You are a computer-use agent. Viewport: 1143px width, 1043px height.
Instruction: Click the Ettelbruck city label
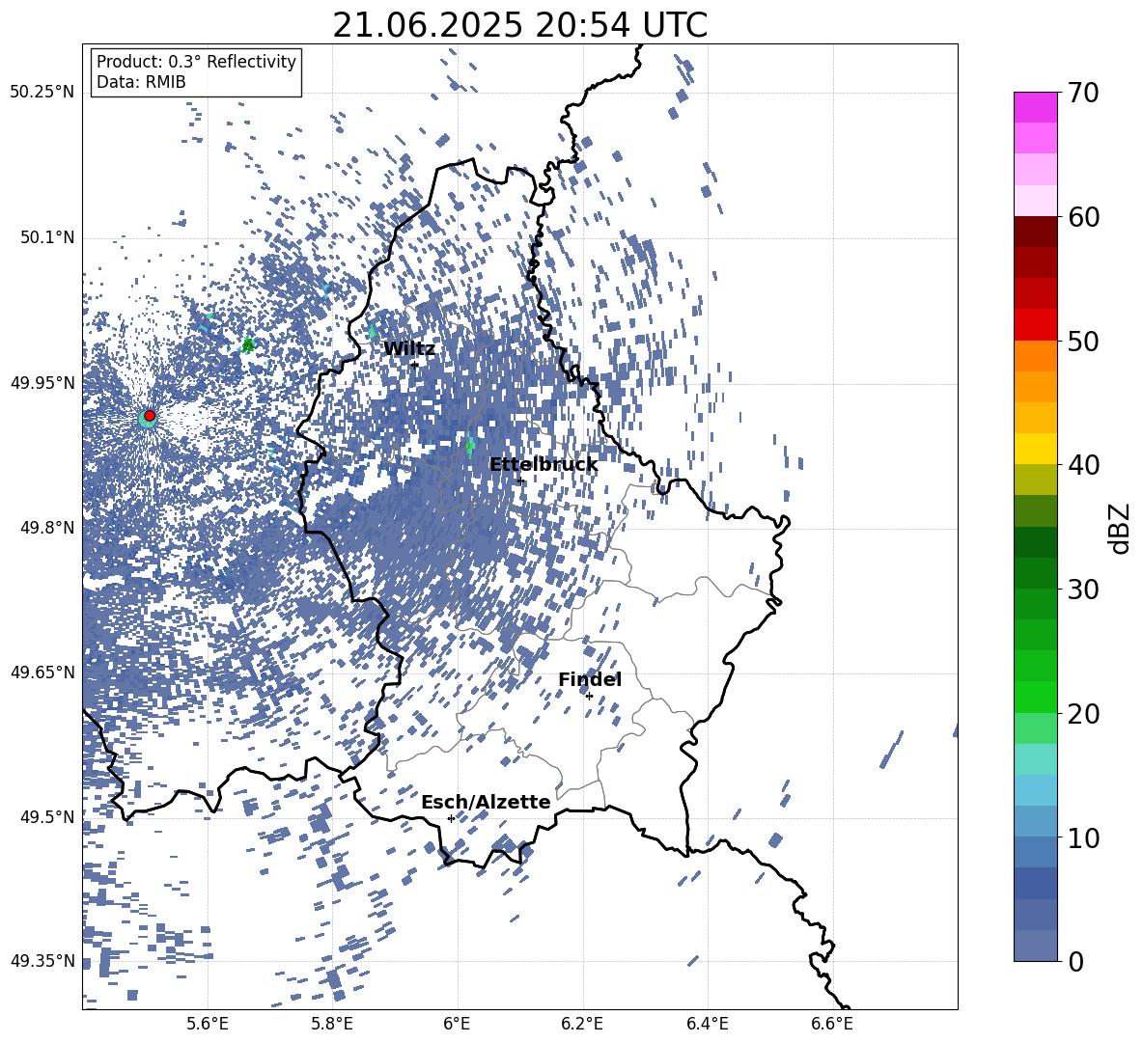point(544,465)
